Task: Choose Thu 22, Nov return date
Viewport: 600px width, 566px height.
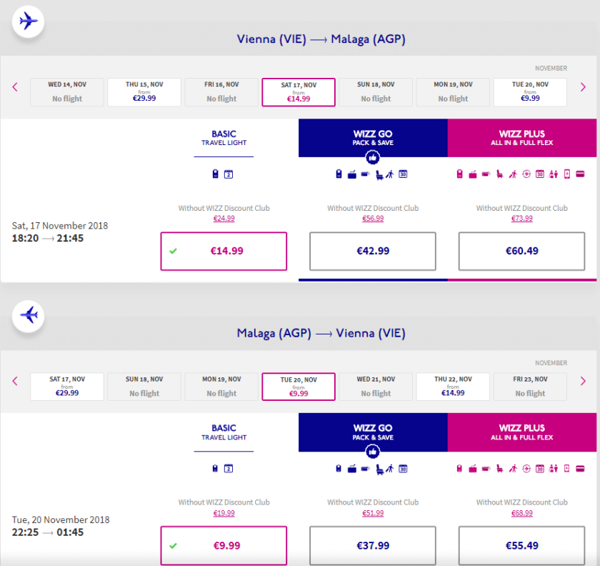Action: pyautogui.click(x=453, y=387)
